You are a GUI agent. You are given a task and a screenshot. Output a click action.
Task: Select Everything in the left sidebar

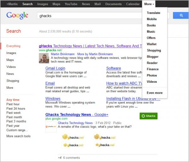13,46
